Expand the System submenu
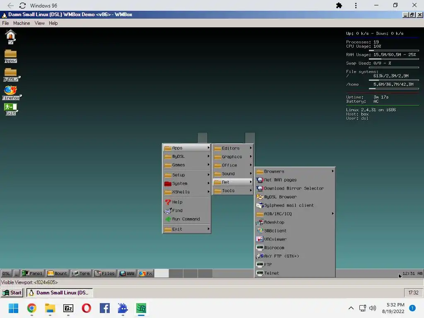This screenshot has height=318, width=424. [x=187, y=183]
